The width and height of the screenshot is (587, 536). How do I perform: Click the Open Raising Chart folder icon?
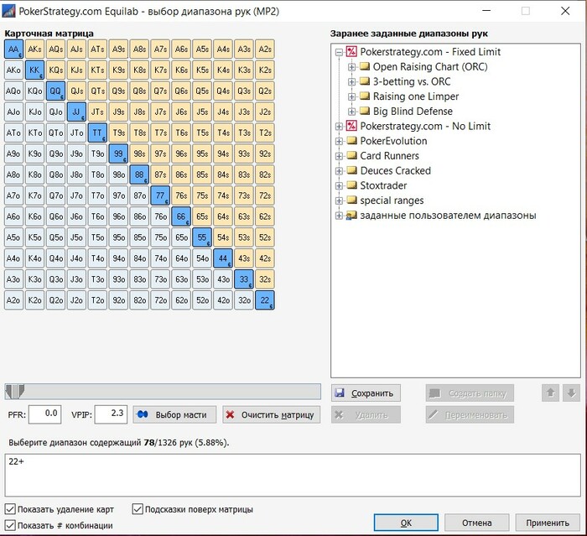pos(364,66)
